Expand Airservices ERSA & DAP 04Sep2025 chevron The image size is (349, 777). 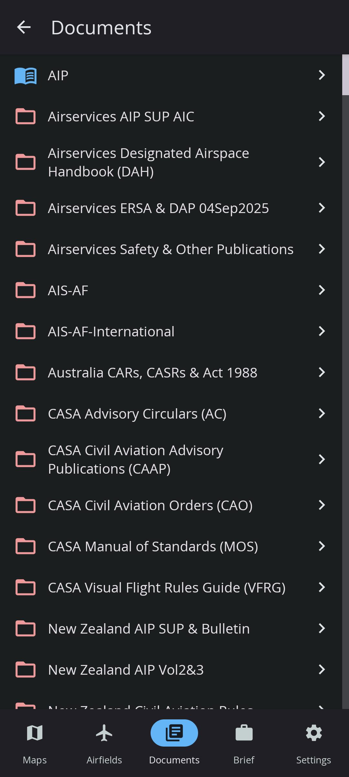tap(322, 208)
